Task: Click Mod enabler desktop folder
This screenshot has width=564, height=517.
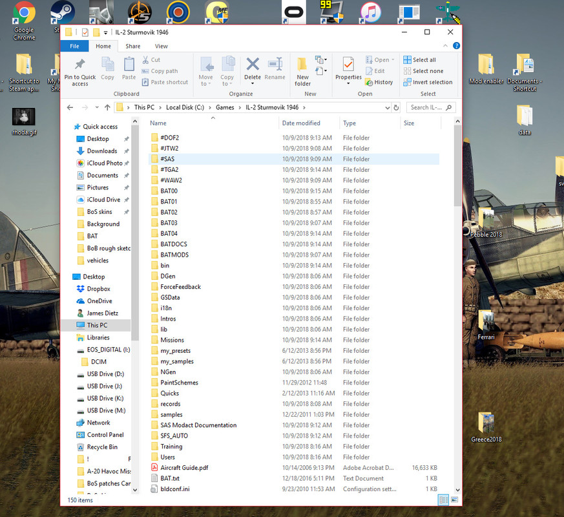Action: pos(486,69)
